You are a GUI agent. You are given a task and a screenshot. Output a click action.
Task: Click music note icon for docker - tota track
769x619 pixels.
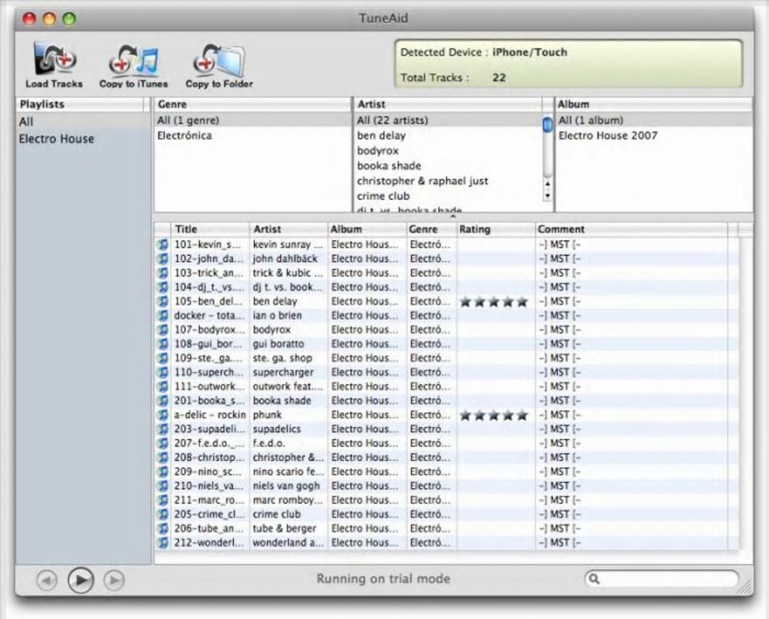(162, 316)
